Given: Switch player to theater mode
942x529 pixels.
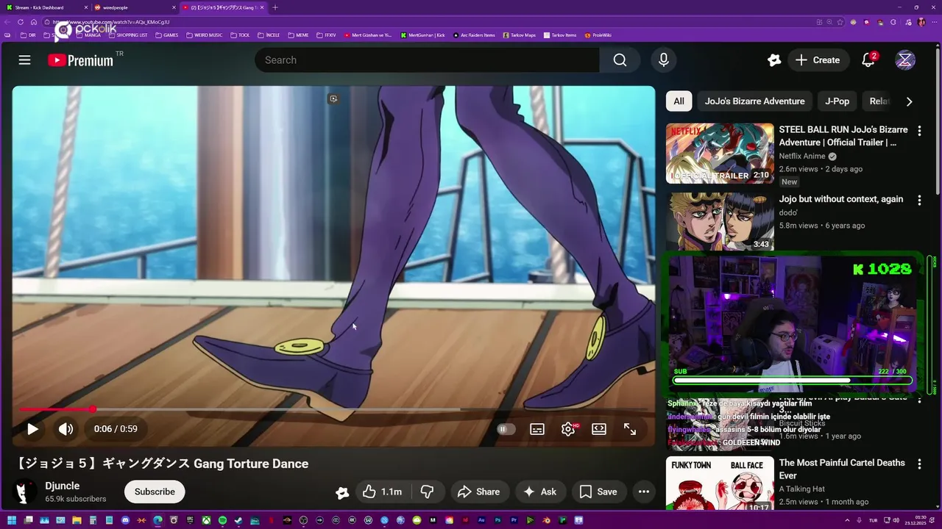Looking at the screenshot, I should click(599, 429).
